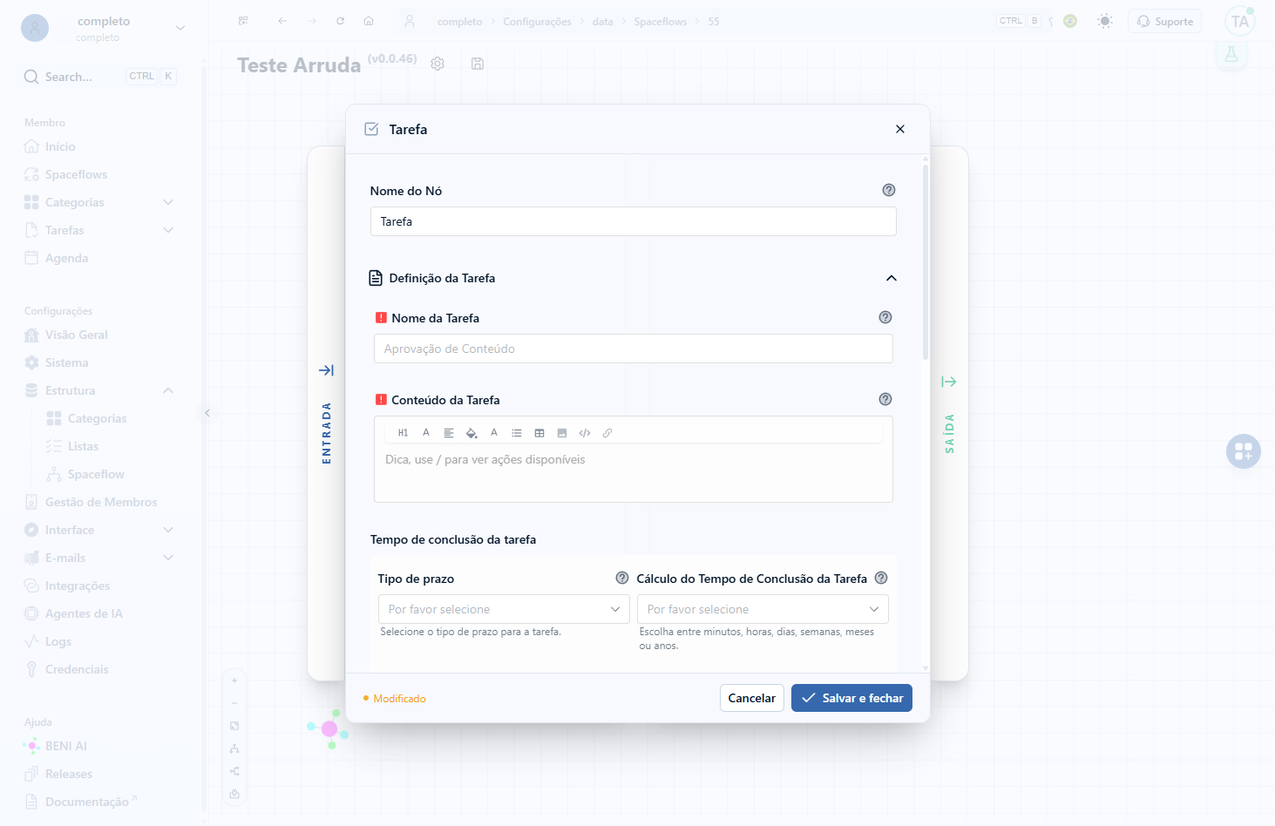Expand the E-mails sidebar group
Image resolution: width=1275 pixels, height=826 pixels.
tap(168, 558)
